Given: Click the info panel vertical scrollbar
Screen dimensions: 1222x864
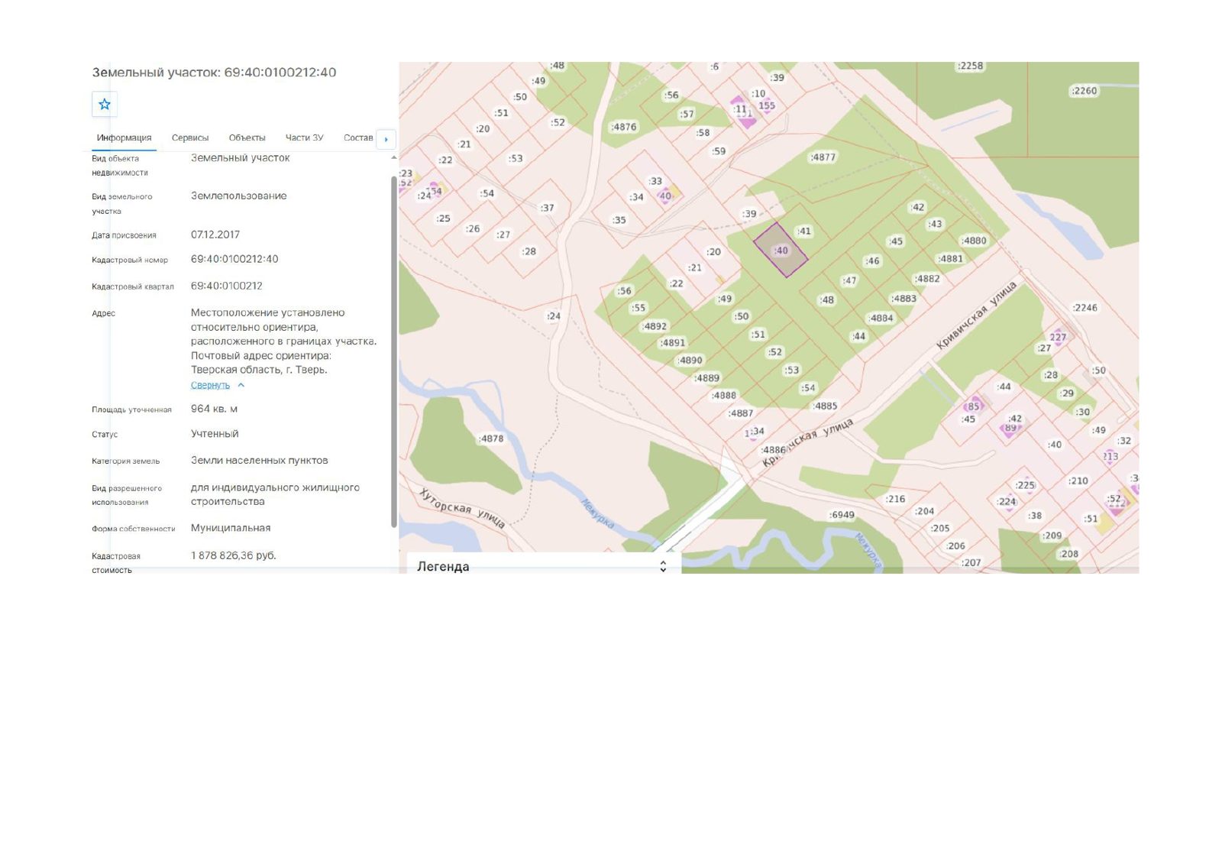Looking at the screenshot, I should 394,351.
